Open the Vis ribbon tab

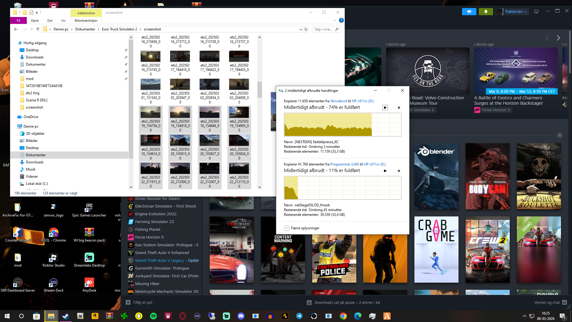pos(63,21)
